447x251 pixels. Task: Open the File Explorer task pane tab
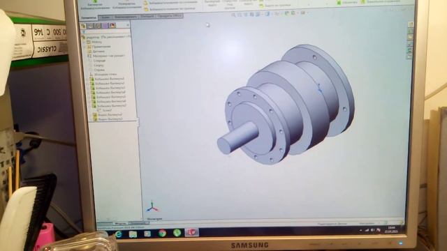(411, 37)
